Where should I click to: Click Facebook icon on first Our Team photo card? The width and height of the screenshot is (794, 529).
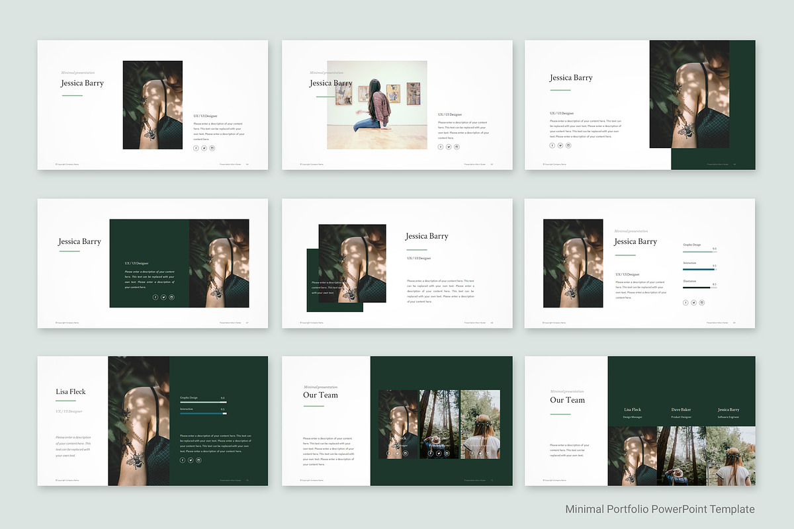pyautogui.click(x=390, y=454)
